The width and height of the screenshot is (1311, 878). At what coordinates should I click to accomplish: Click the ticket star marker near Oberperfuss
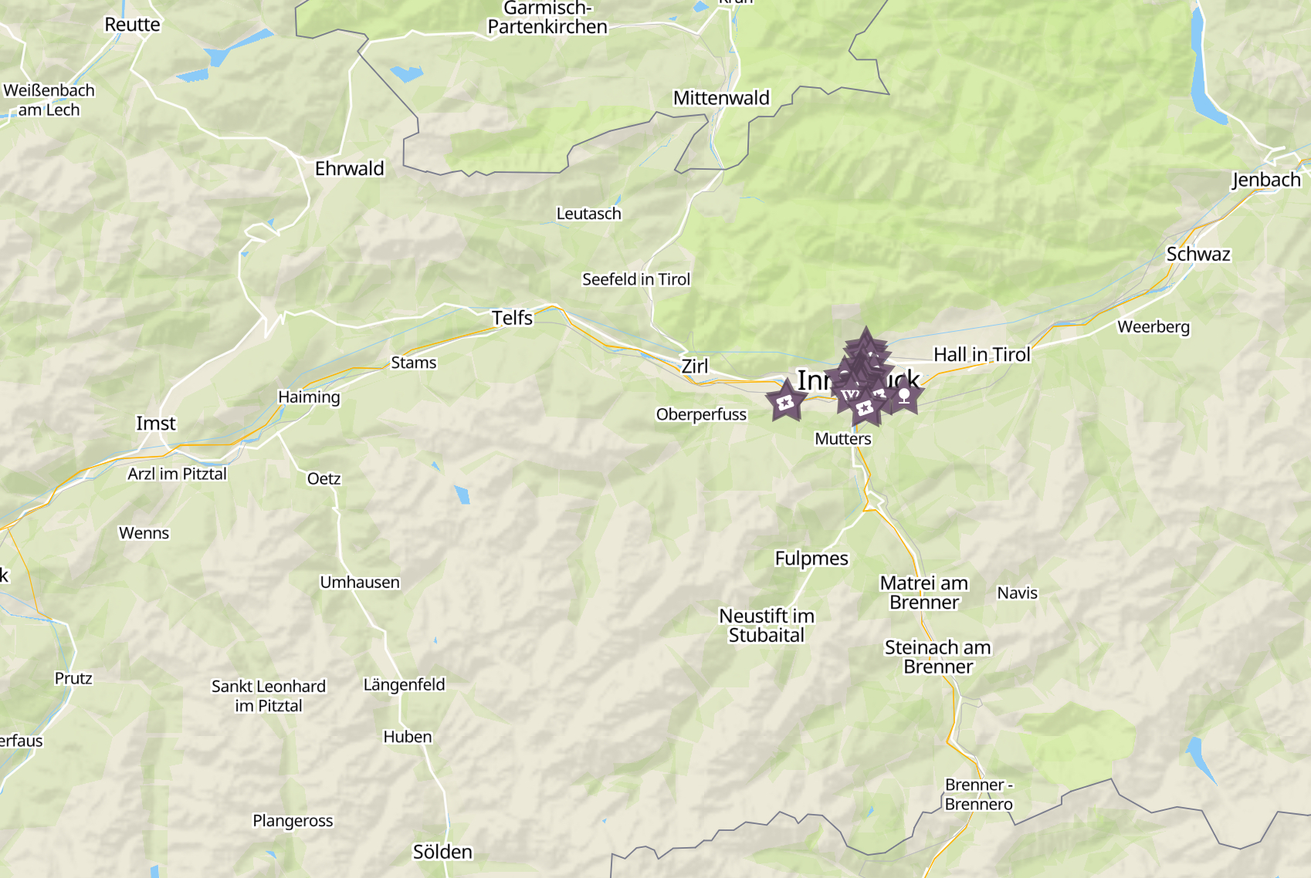786,401
